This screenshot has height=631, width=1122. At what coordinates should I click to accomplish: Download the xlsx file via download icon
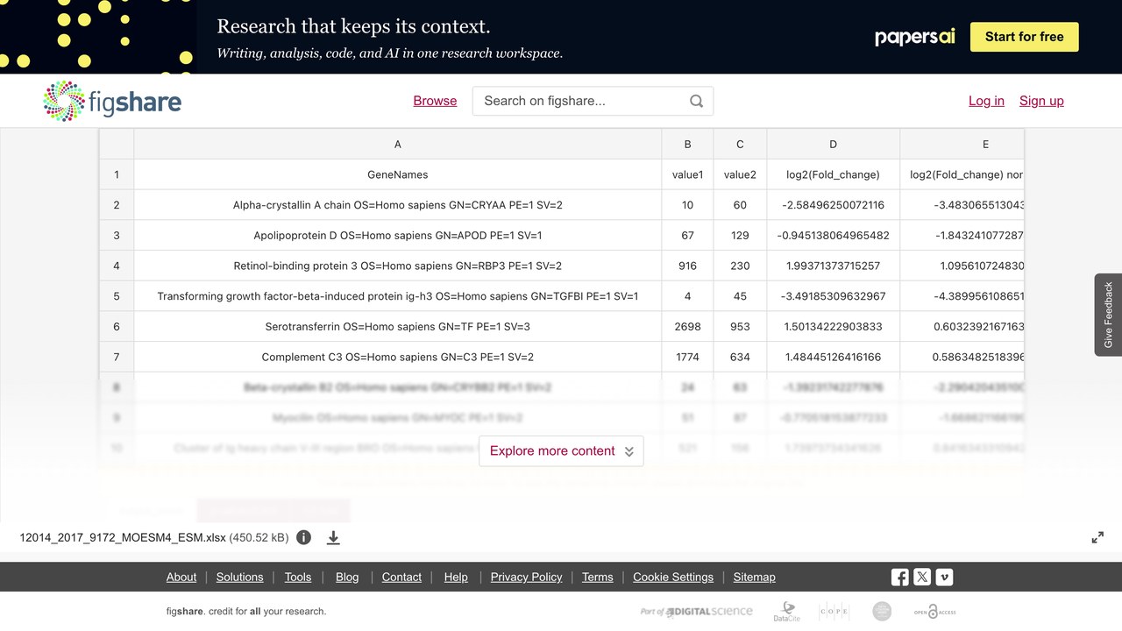click(x=333, y=537)
